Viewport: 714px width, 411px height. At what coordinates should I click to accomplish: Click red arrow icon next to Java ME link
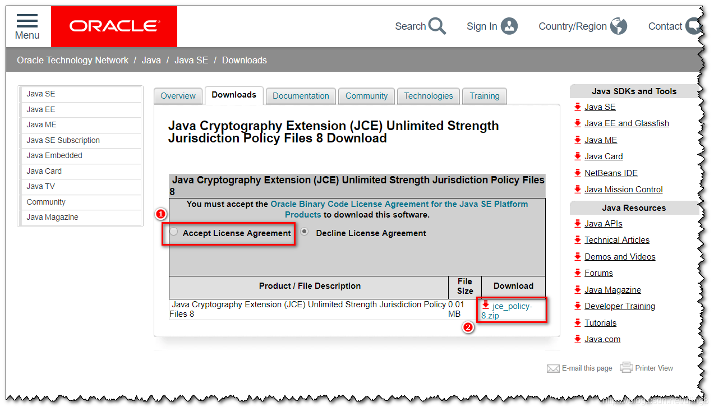[578, 140]
